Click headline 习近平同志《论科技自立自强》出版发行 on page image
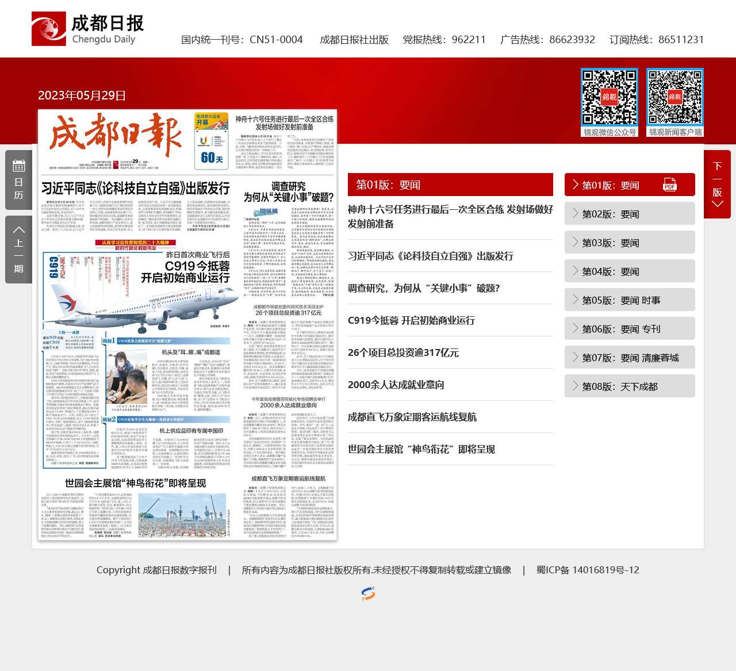The width and height of the screenshot is (736, 671). (136, 188)
